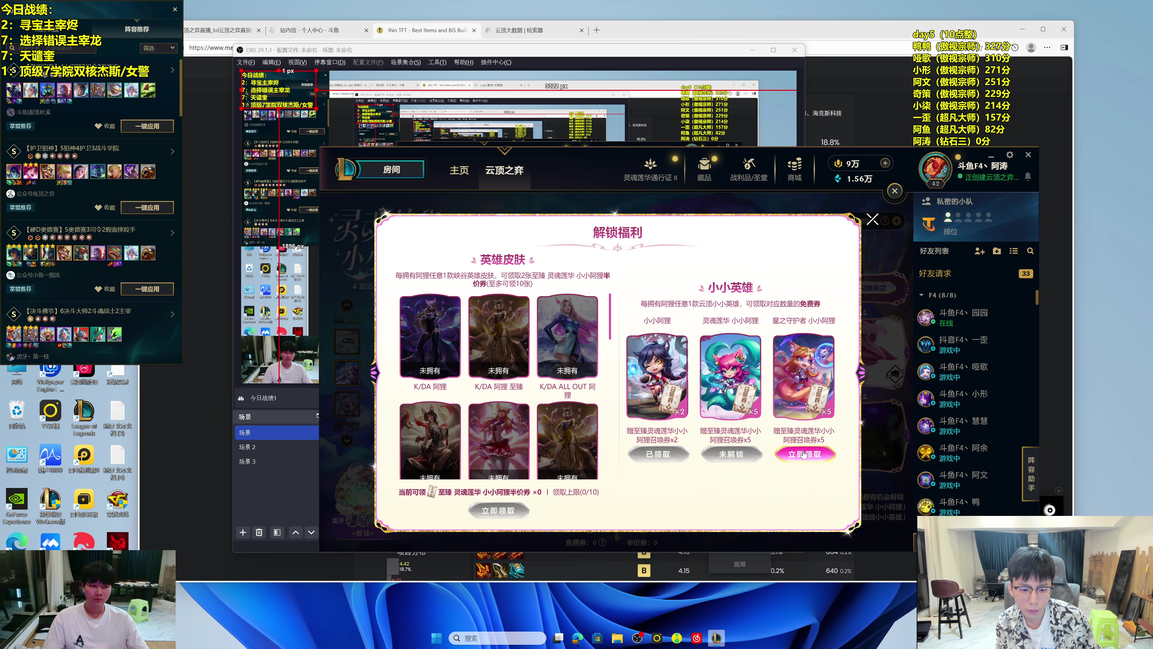
Task: Open the OBS 工具(T) menu
Action: 437,62
